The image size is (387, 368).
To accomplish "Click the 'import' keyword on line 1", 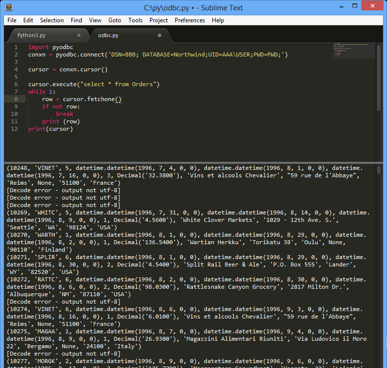I will pos(39,47).
